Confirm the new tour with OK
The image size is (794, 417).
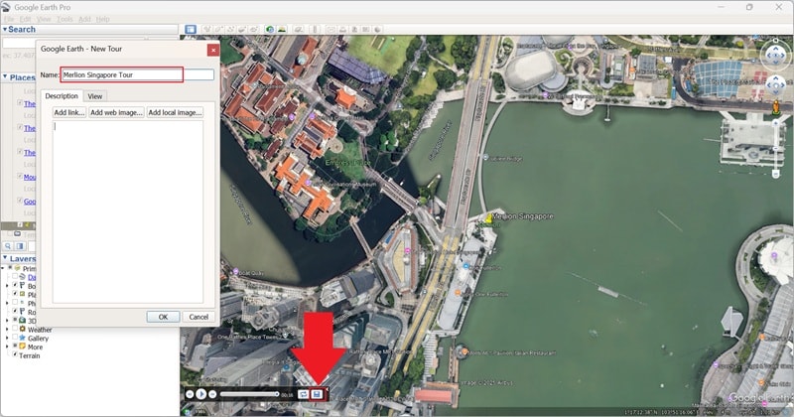tap(163, 317)
